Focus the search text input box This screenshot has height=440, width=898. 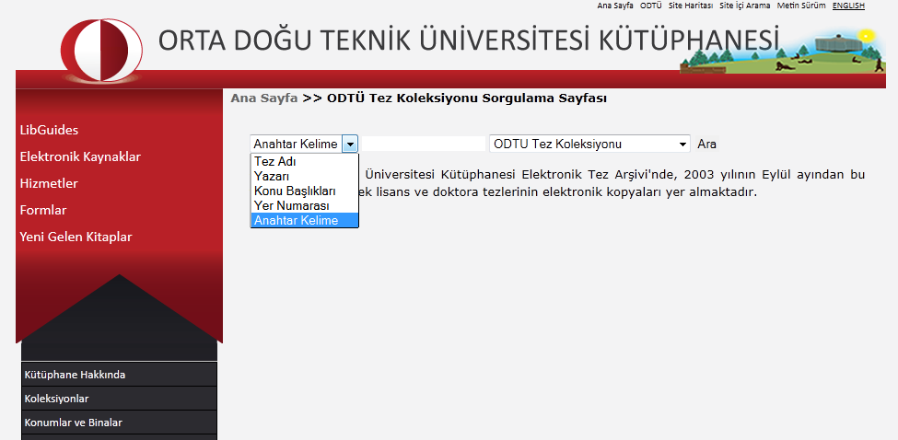coord(424,145)
